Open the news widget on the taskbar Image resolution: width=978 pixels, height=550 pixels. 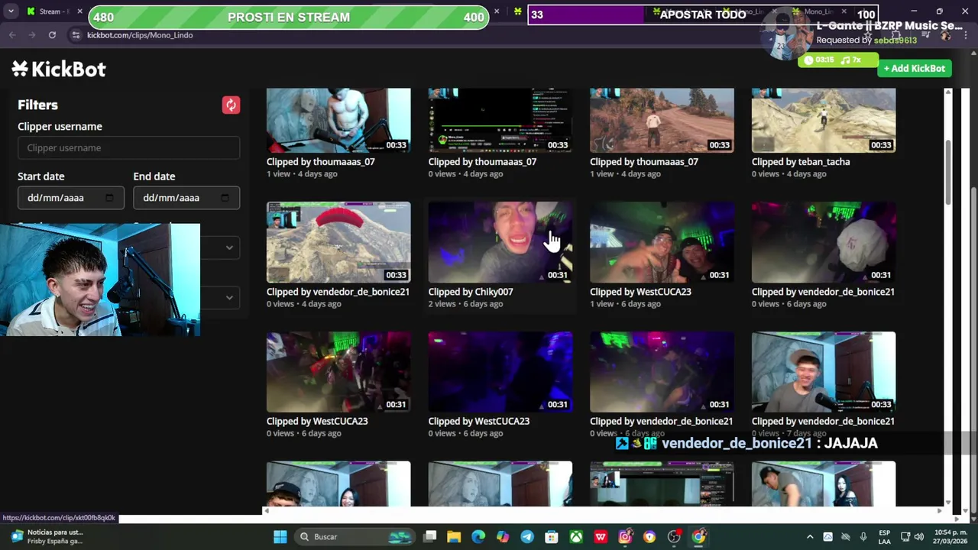tap(46, 536)
